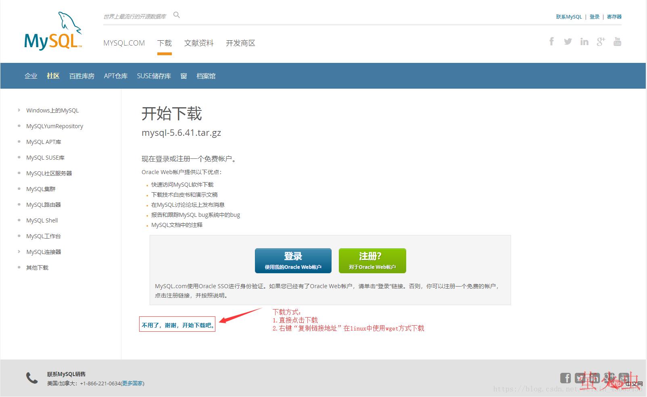Click the green 注册? button
Screen dimensions: 647x397
pyautogui.click(x=372, y=261)
